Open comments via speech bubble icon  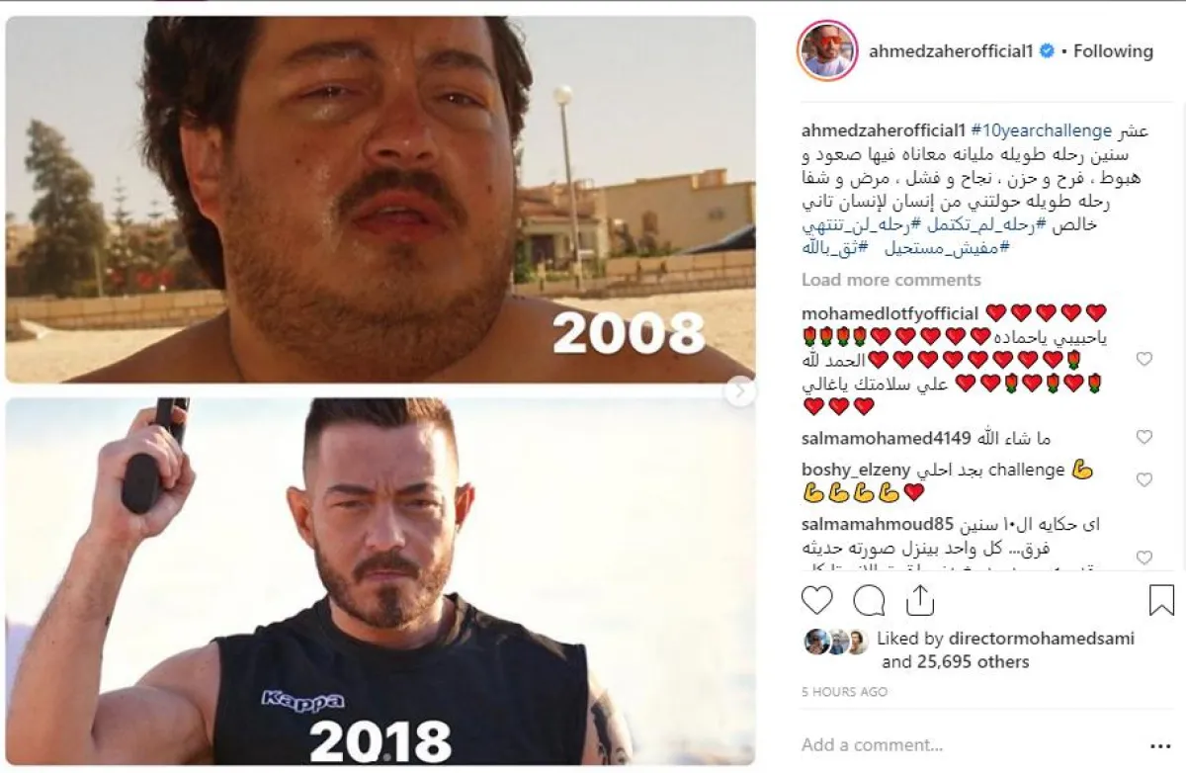click(x=869, y=600)
